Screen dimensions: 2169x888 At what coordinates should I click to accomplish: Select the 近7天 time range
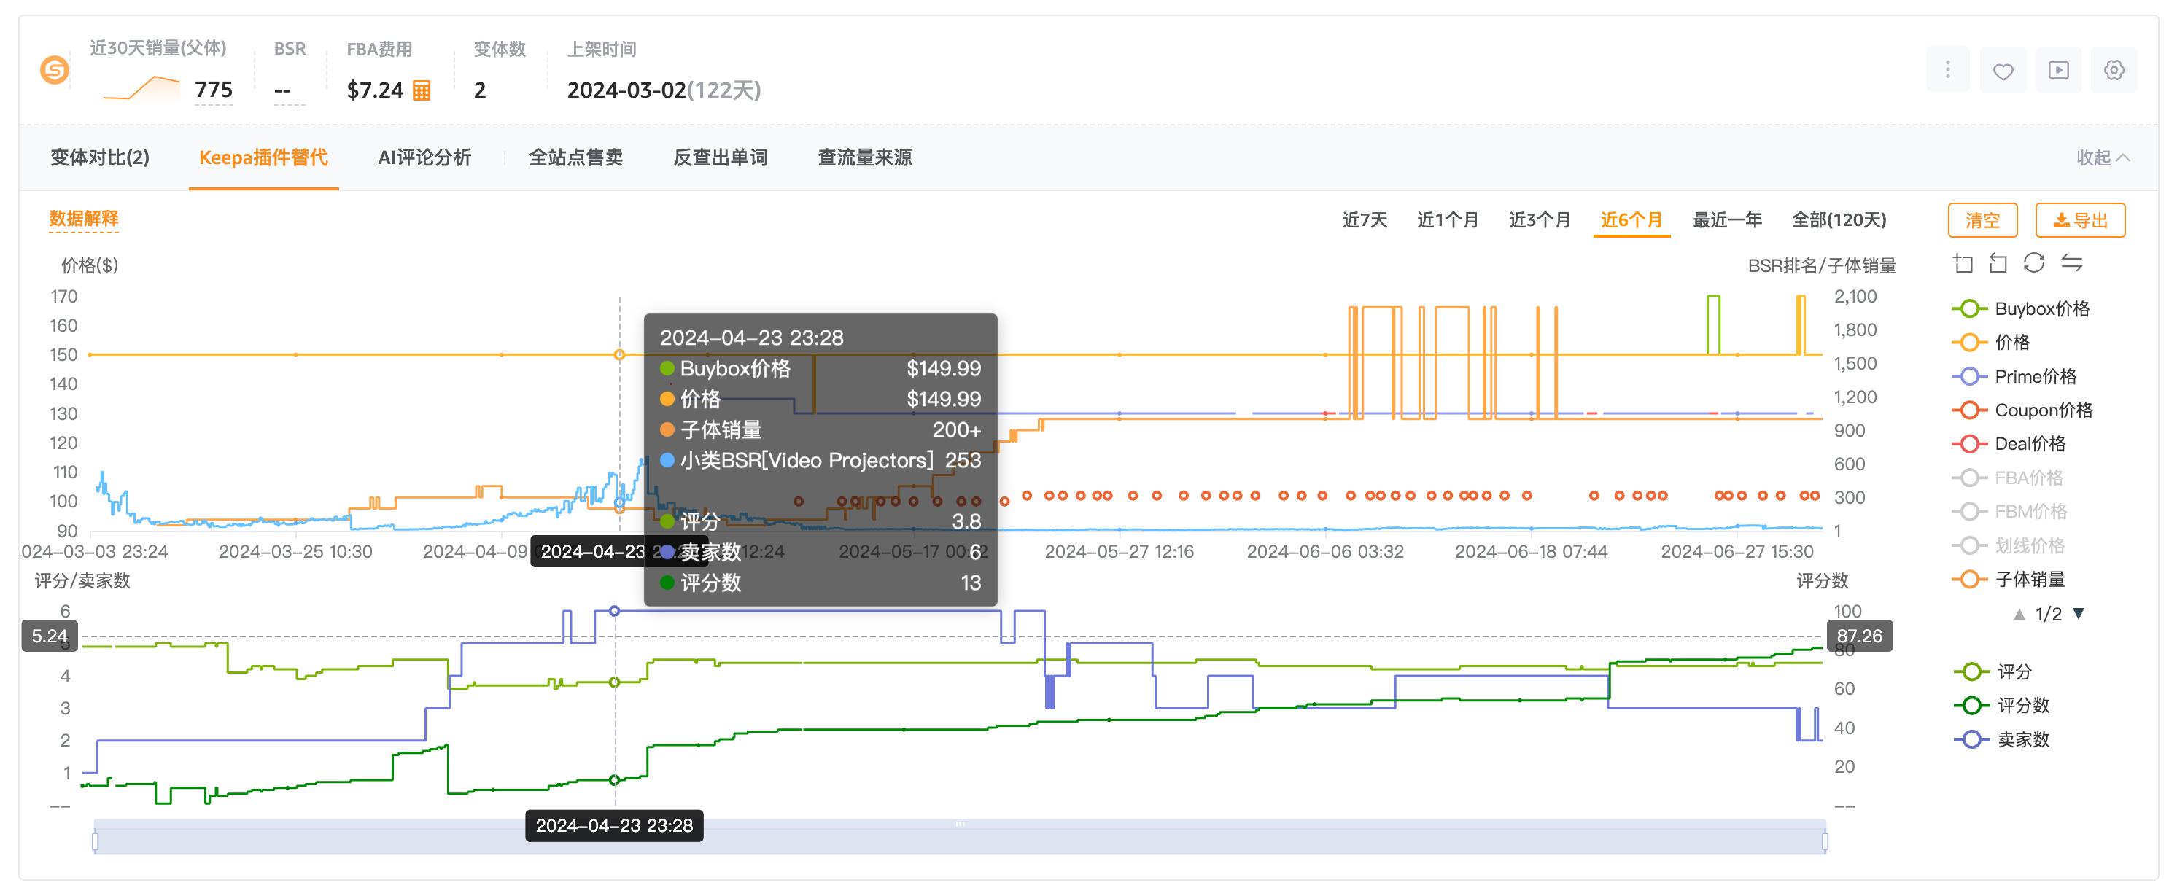(1365, 219)
